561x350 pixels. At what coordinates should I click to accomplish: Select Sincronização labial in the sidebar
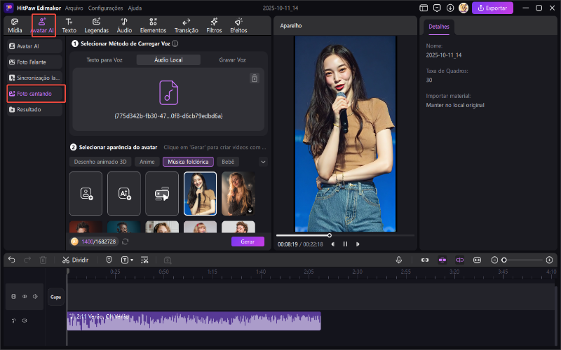pyautogui.click(x=35, y=78)
